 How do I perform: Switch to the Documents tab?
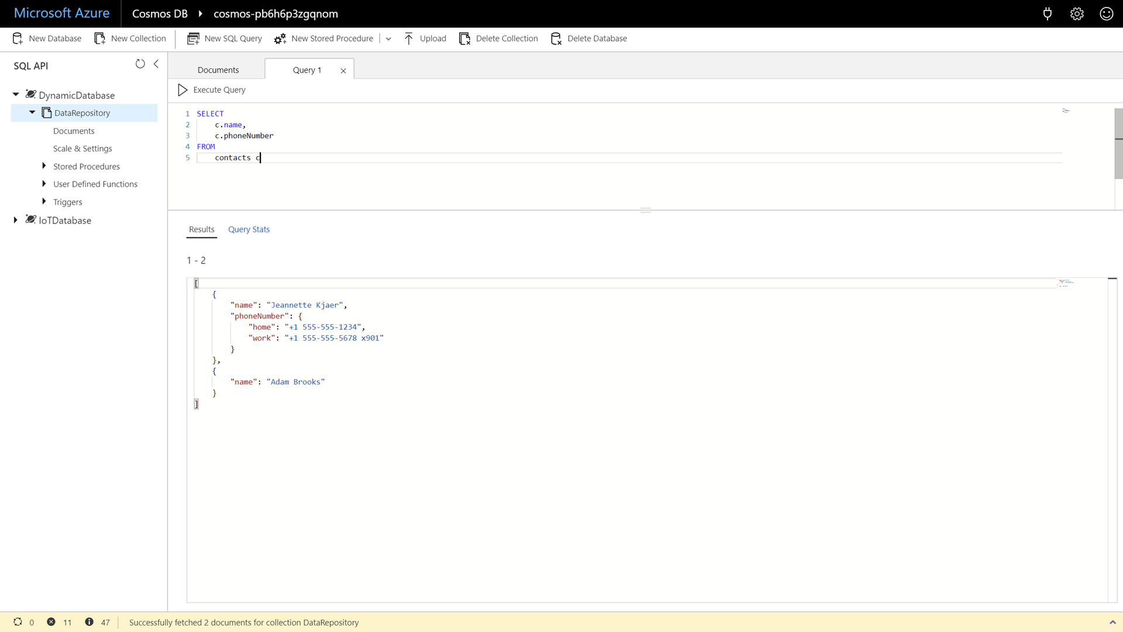coord(218,70)
